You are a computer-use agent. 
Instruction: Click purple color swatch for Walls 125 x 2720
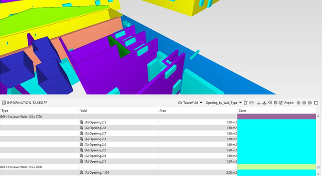click(x=277, y=117)
